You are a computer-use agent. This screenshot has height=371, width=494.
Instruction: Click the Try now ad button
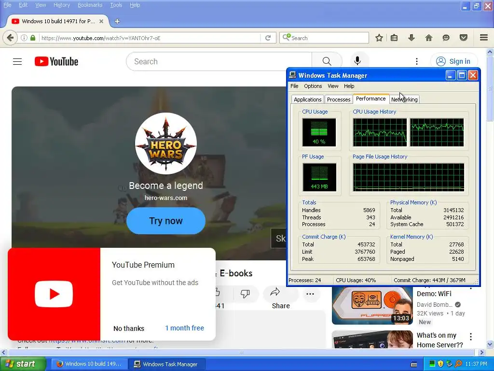tap(166, 221)
